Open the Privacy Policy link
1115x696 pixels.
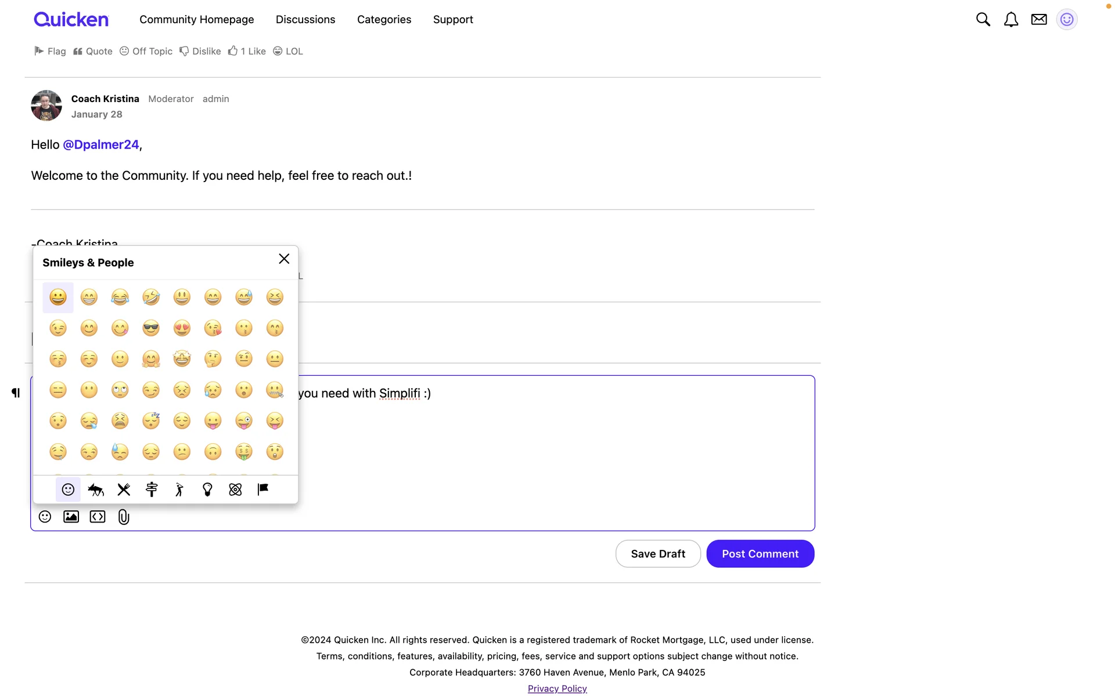pyautogui.click(x=557, y=688)
